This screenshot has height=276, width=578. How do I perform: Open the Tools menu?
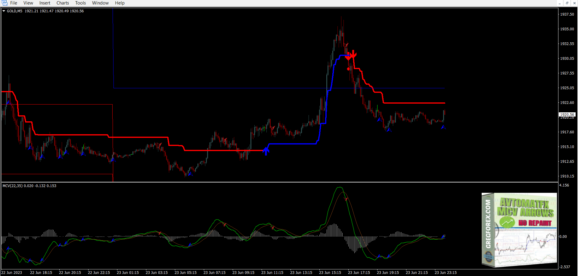pos(80,3)
